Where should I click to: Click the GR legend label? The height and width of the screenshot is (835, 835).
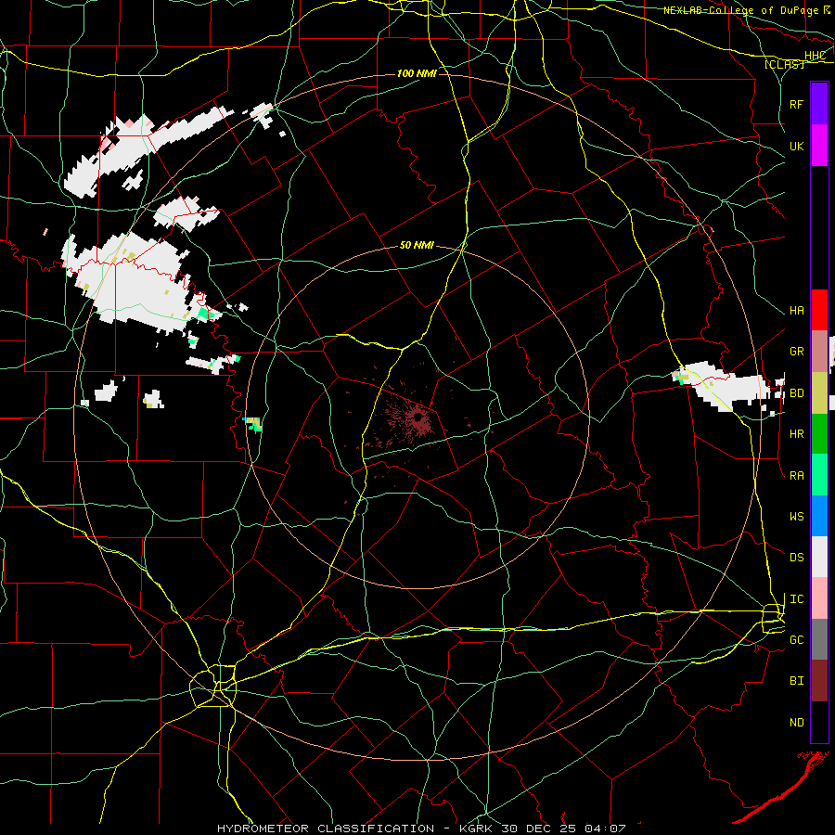coord(796,352)
